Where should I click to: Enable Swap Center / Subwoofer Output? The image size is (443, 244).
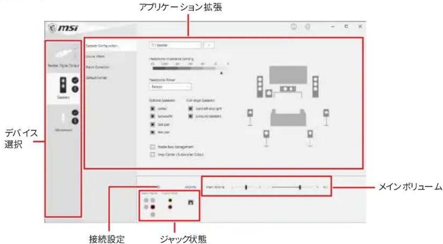point(152,155)
